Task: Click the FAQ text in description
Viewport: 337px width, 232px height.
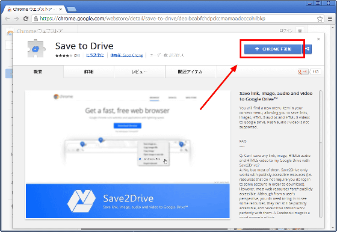Action: click(x=243, y=141)
